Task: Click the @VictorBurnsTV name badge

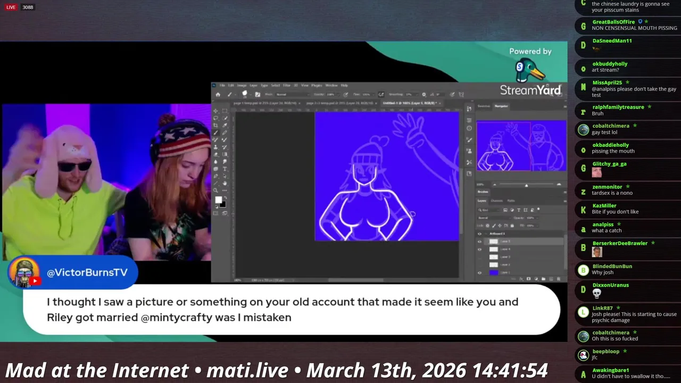Action: 87,272
